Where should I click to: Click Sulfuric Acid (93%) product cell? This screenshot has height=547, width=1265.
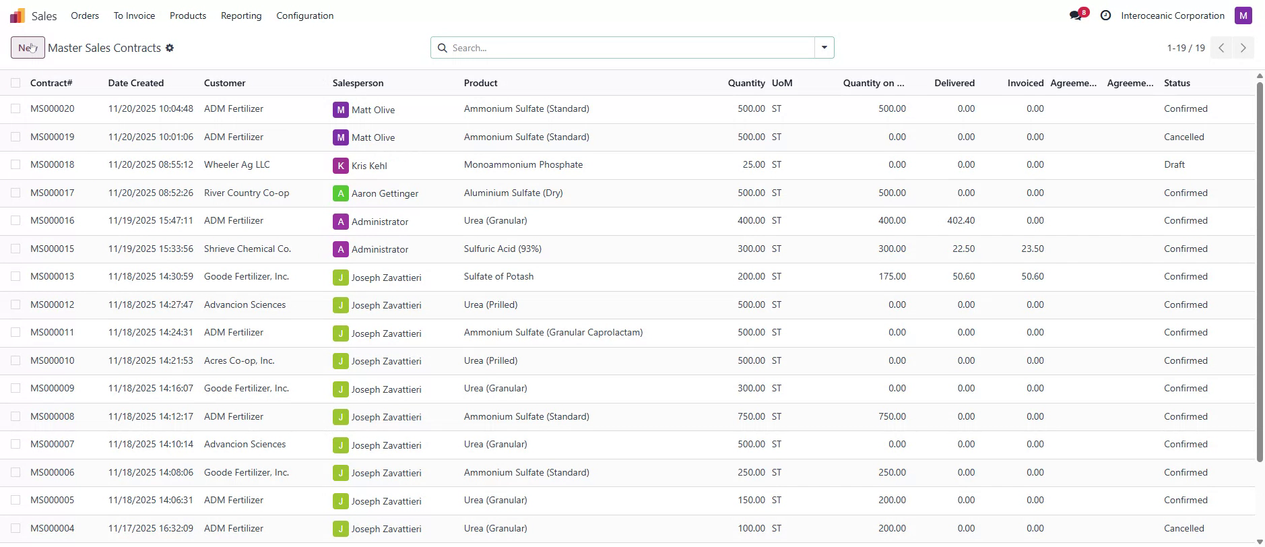pos(502,249)
